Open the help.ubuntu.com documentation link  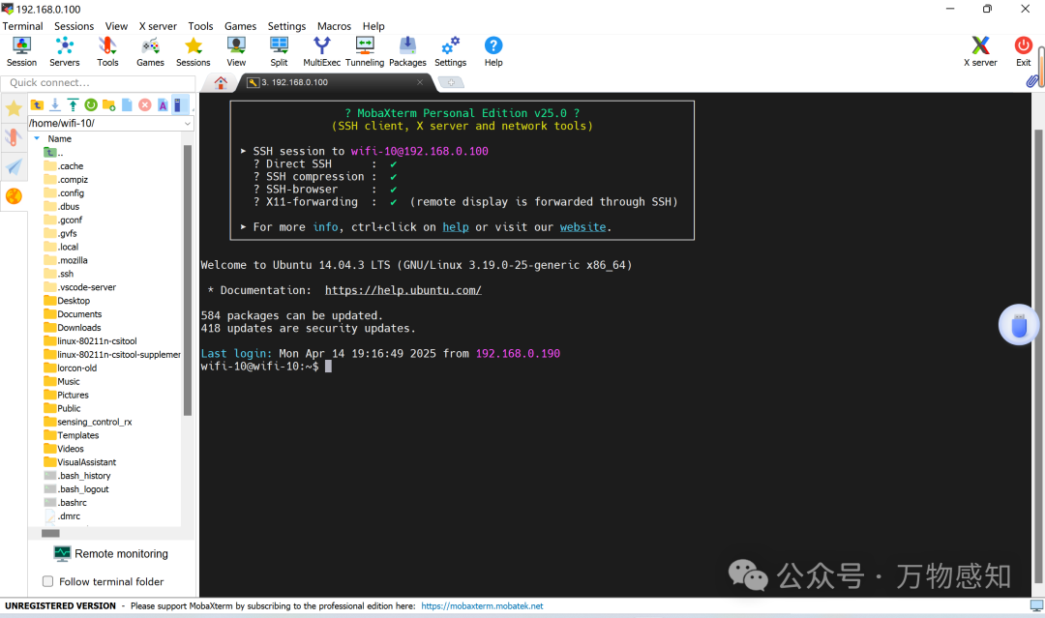point(403,290)
